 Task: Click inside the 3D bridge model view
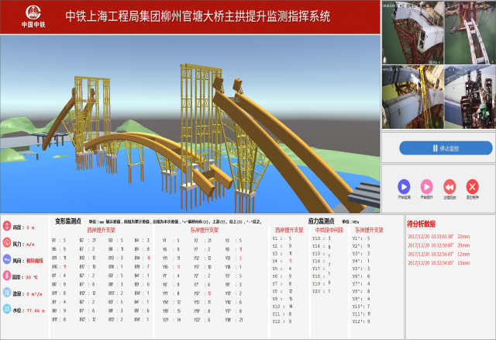coord(190,123)
